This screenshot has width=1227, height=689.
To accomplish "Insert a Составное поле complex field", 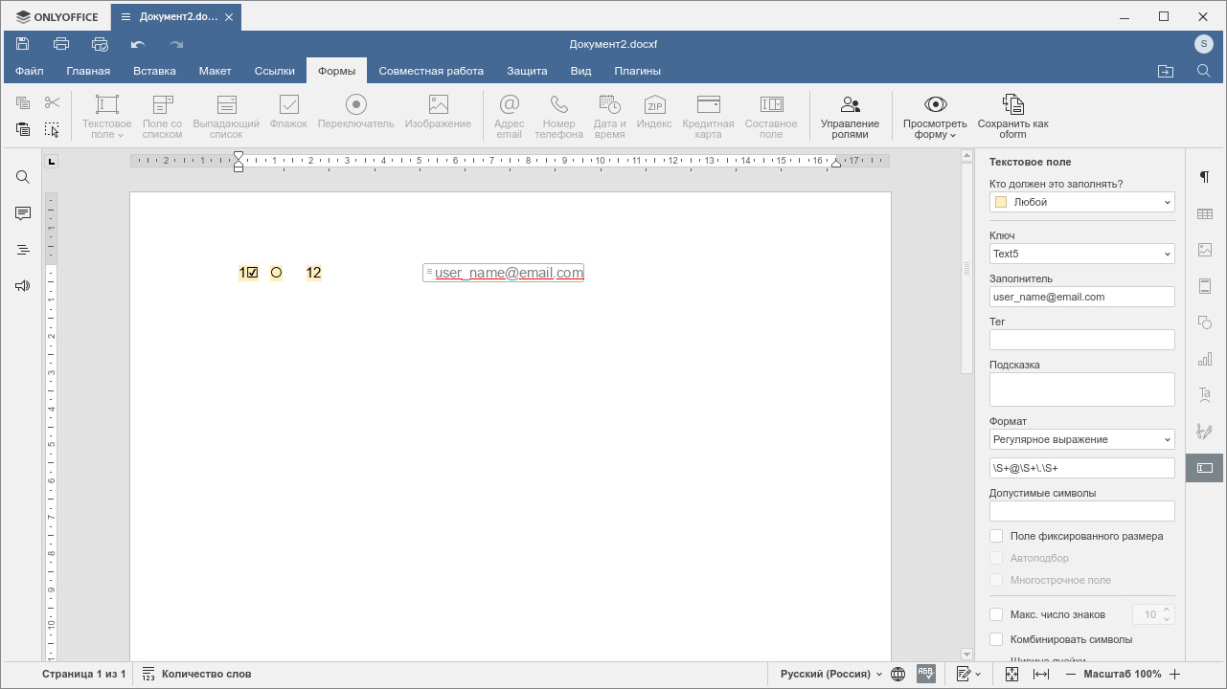I will tap(771, 117).
